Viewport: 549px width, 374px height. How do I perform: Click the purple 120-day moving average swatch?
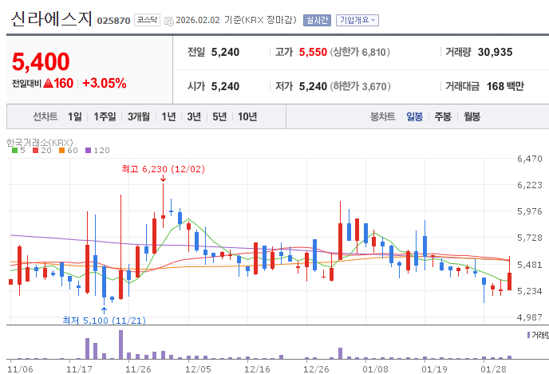tap(89, 151)
